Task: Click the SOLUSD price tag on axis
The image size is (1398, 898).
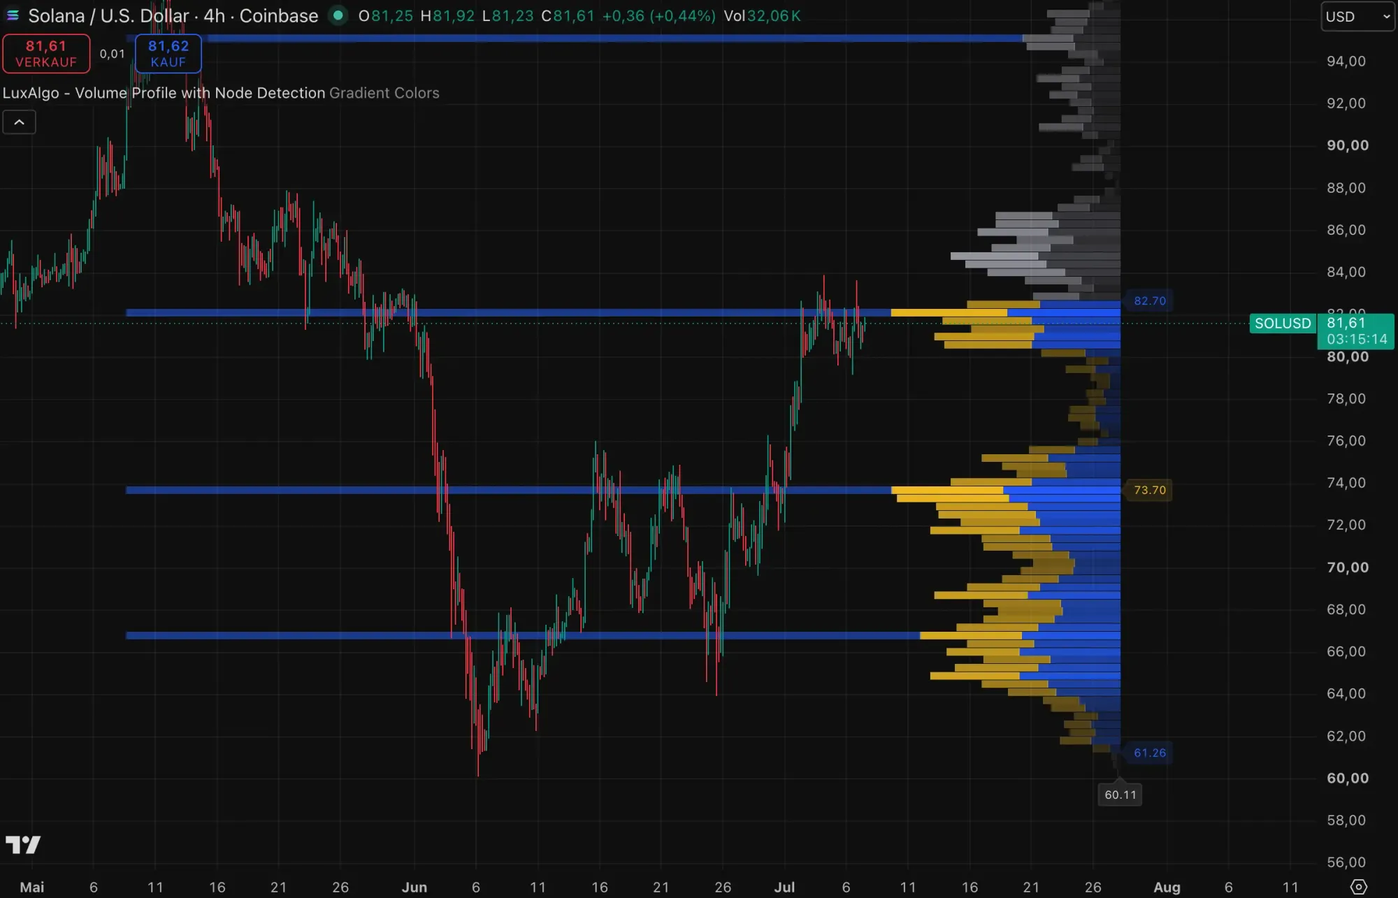Action: 1283,324
